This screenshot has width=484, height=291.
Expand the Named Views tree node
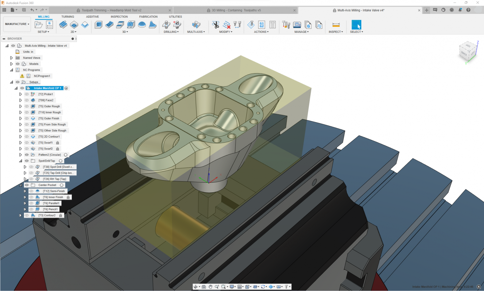coord(11,58)
